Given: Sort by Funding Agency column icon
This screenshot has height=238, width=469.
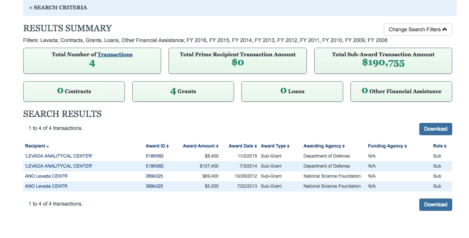Looking at the screenshot, I should [x=405, y=146].
